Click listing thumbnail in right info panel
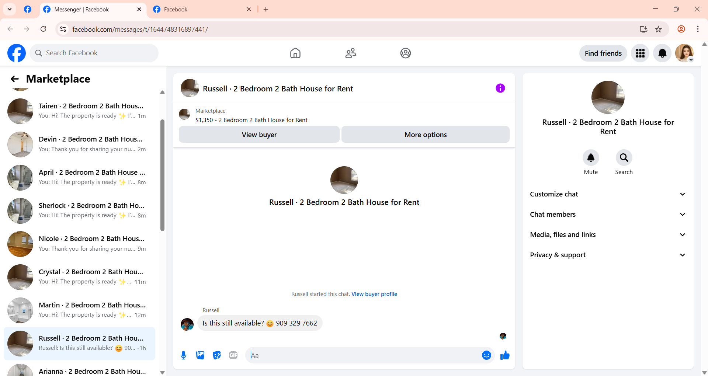Screen dimensions: 708x376 click(x=608, y=97)
